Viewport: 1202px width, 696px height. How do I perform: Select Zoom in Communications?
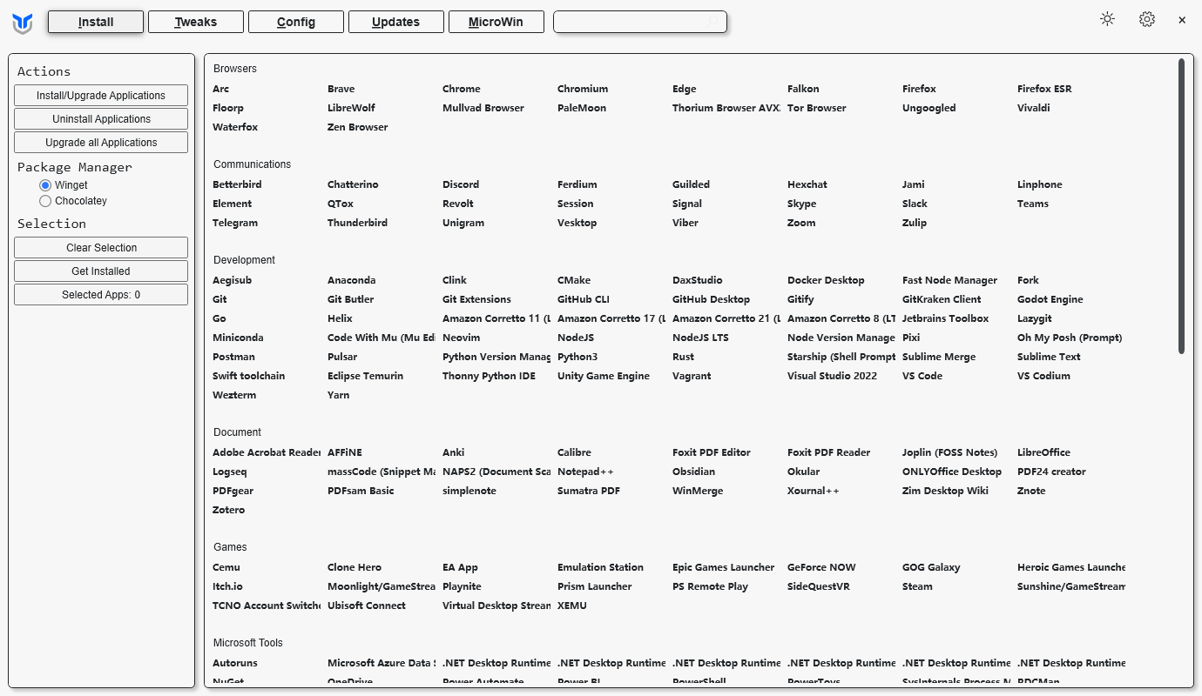tap(801, 223)
